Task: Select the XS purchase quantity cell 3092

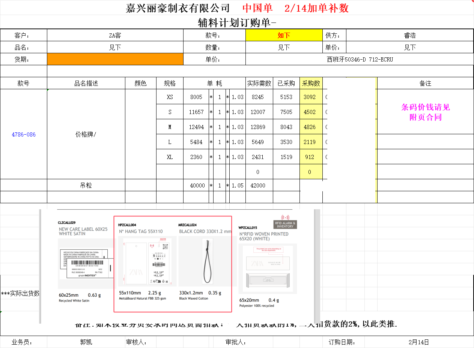Action: (310, 97)
